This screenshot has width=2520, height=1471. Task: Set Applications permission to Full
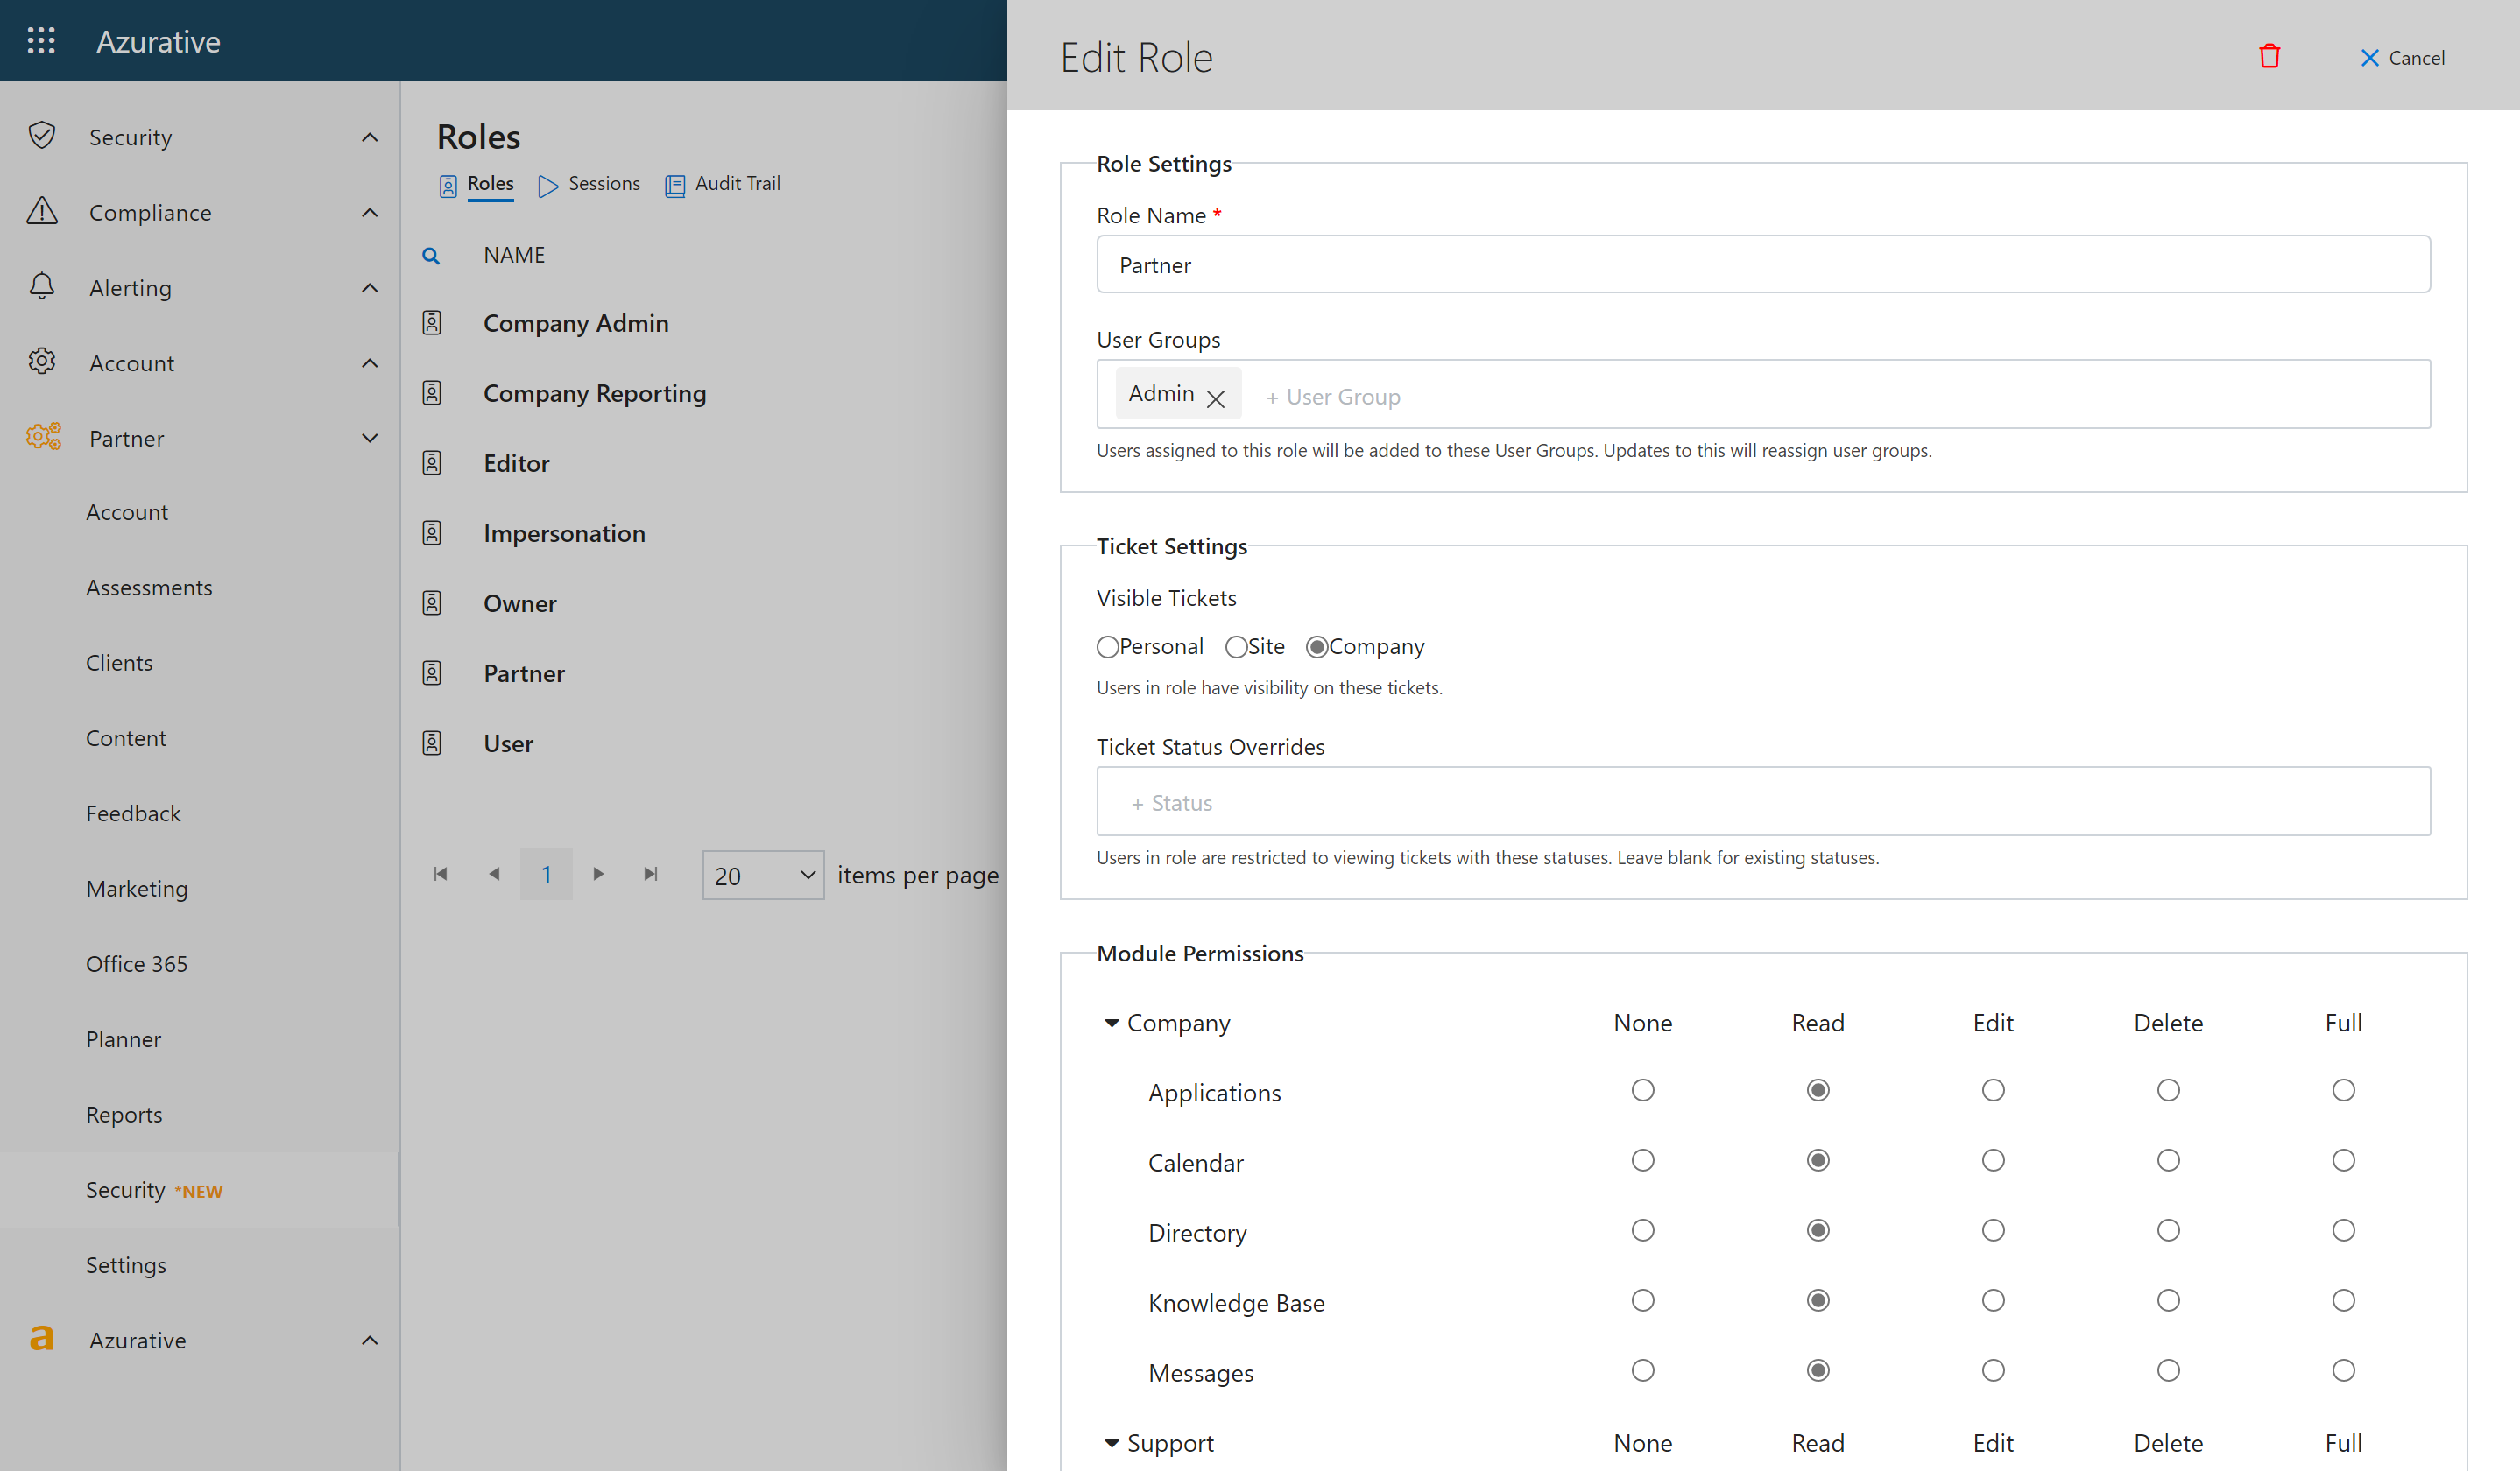2344,1090
